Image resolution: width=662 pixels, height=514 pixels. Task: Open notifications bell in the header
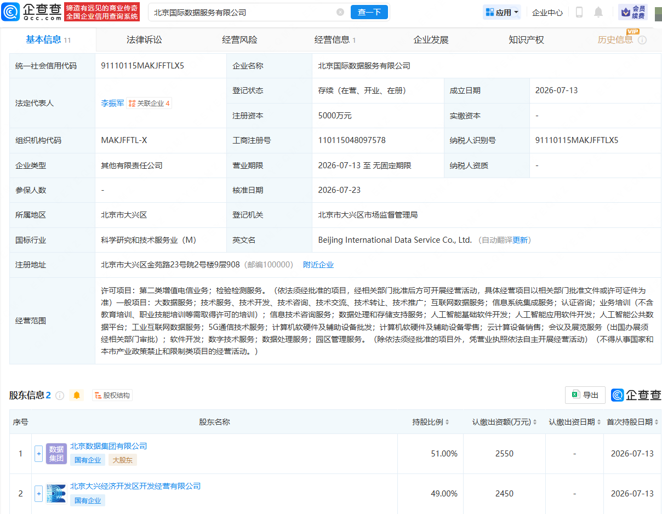598,12
